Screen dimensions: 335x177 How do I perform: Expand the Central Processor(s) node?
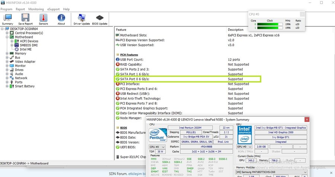(7, 33)
